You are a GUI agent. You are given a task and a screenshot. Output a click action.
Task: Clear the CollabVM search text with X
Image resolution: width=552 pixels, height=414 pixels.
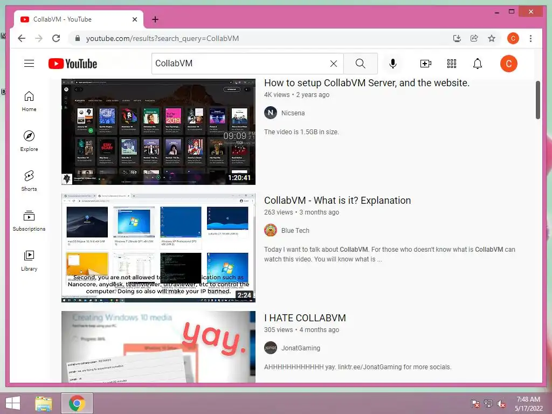pos(333,64)
